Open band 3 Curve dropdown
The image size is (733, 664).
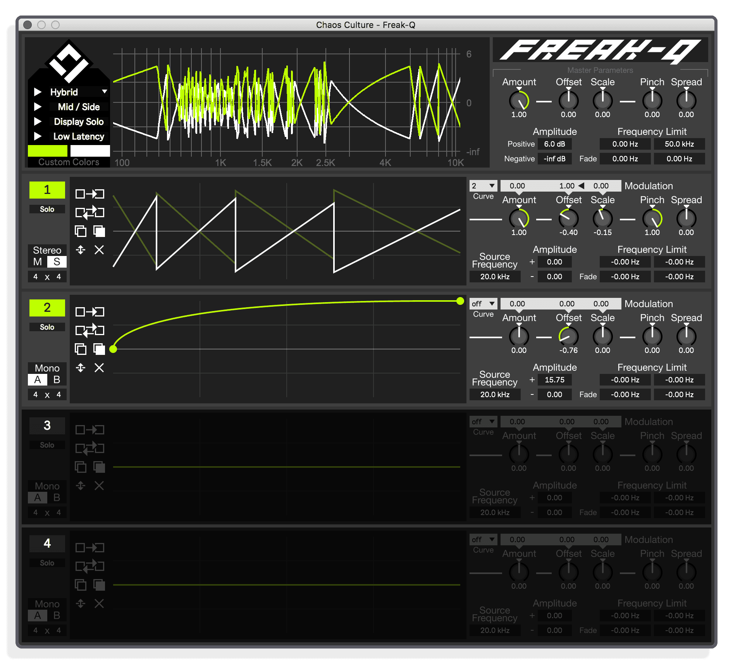[x=483, y=422]
